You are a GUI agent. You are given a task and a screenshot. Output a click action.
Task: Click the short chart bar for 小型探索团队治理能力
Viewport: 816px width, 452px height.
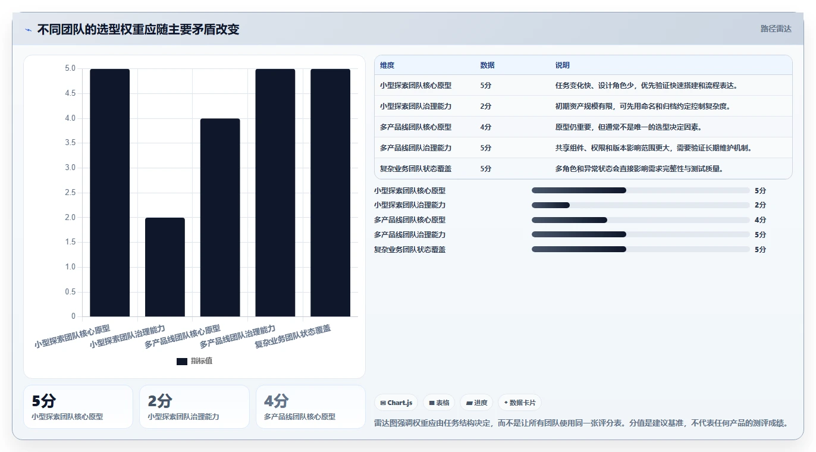pos(165,267)
